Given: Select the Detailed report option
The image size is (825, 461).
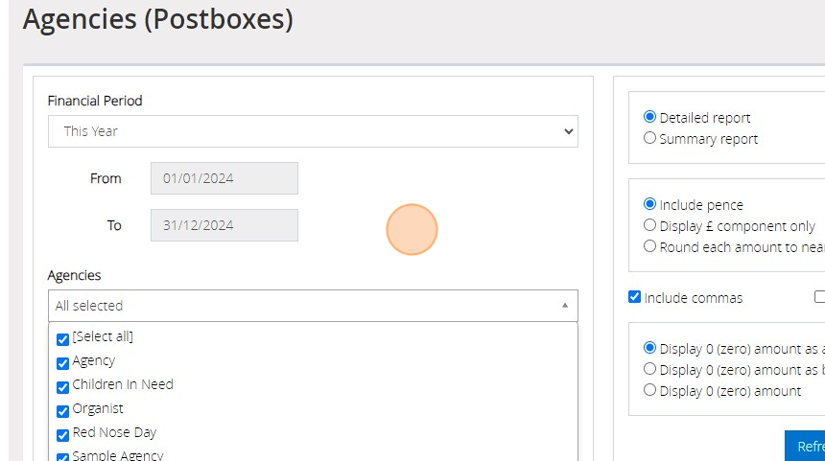Looking at the screenshot, I should (649, 117).
